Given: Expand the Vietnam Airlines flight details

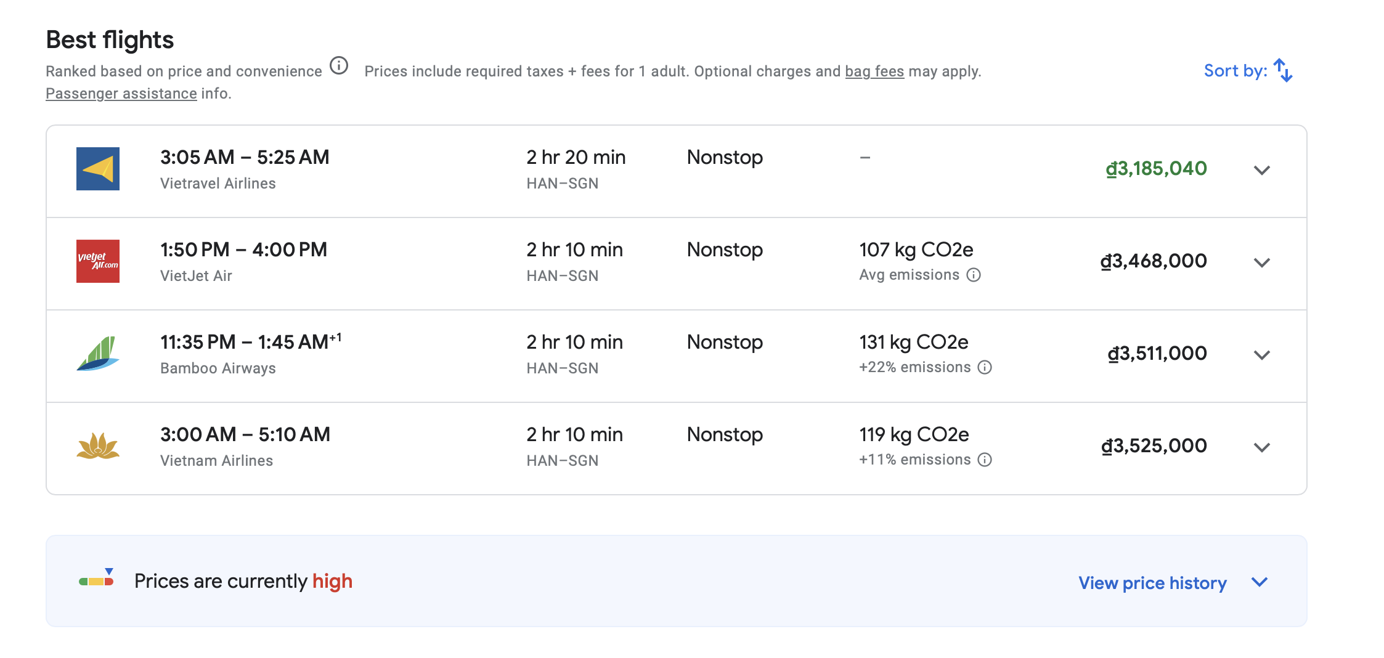Looking at the screenshot, I should click(x=1261, y=447).
